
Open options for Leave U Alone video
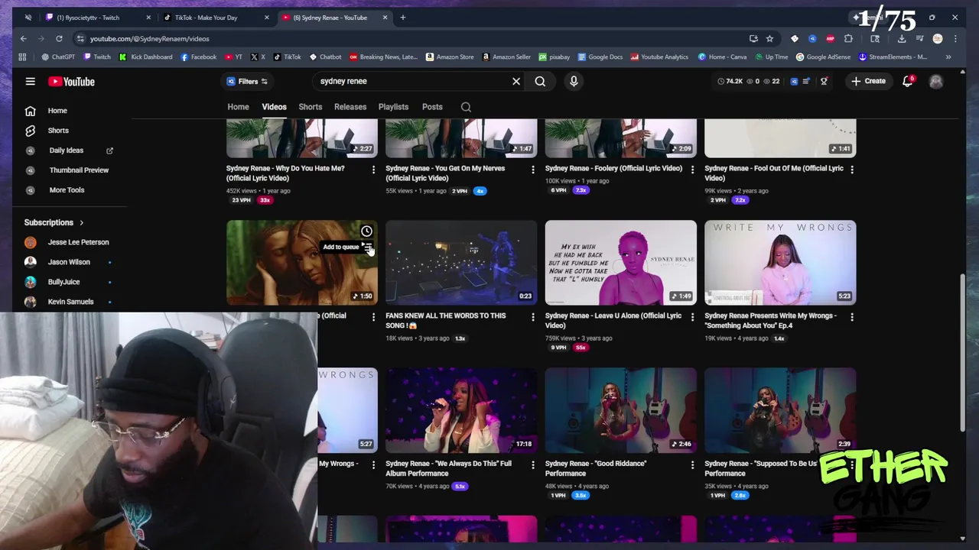pos(692,317)
